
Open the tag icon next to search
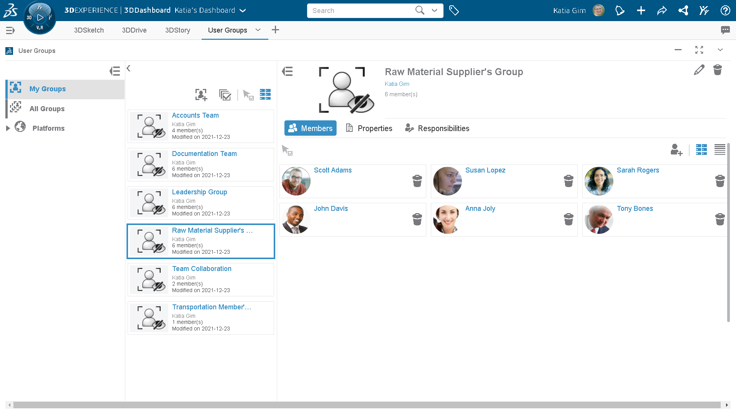click(454, 11)
